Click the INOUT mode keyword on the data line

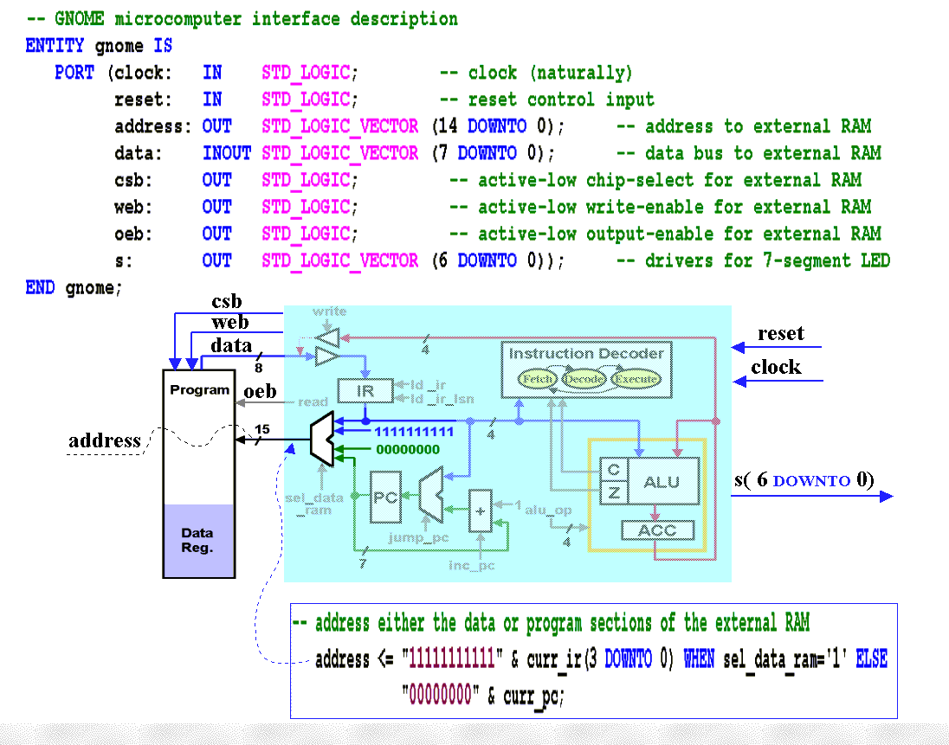coord(226,153)
